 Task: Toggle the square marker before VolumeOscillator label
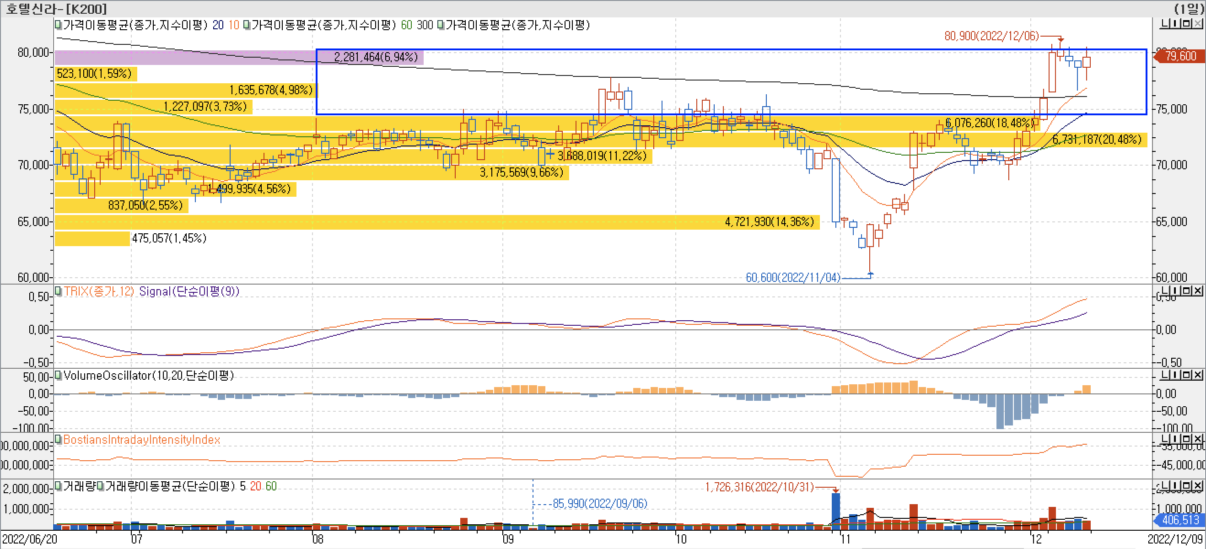click(x=58, y=375)
